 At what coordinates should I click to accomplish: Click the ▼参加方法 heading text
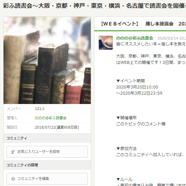[127, 149]
